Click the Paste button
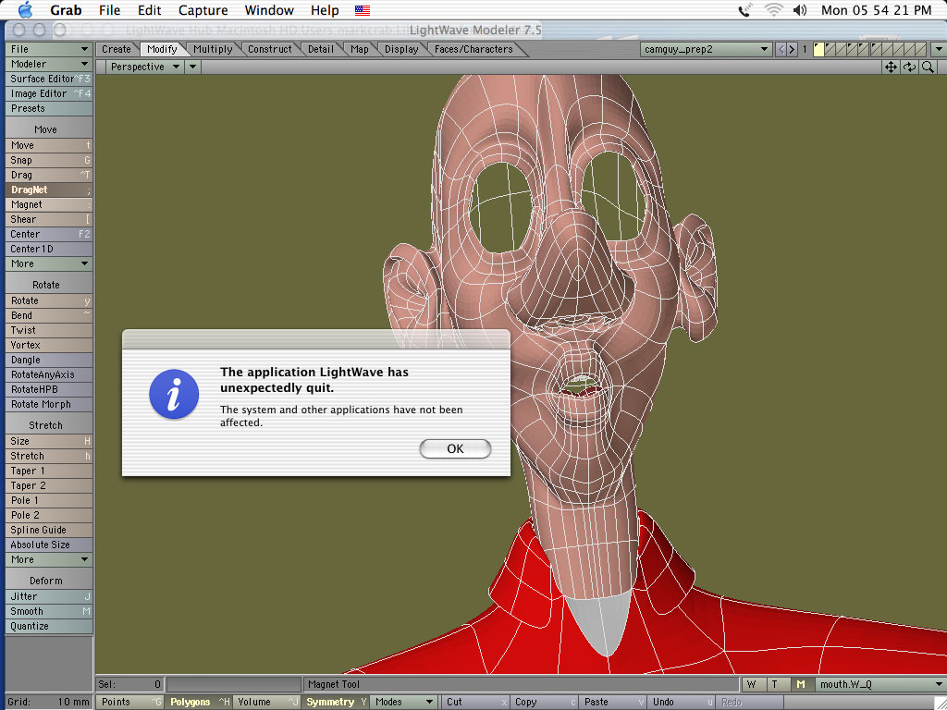Screen dimensions: 947x710 click(x=611, y=702)
